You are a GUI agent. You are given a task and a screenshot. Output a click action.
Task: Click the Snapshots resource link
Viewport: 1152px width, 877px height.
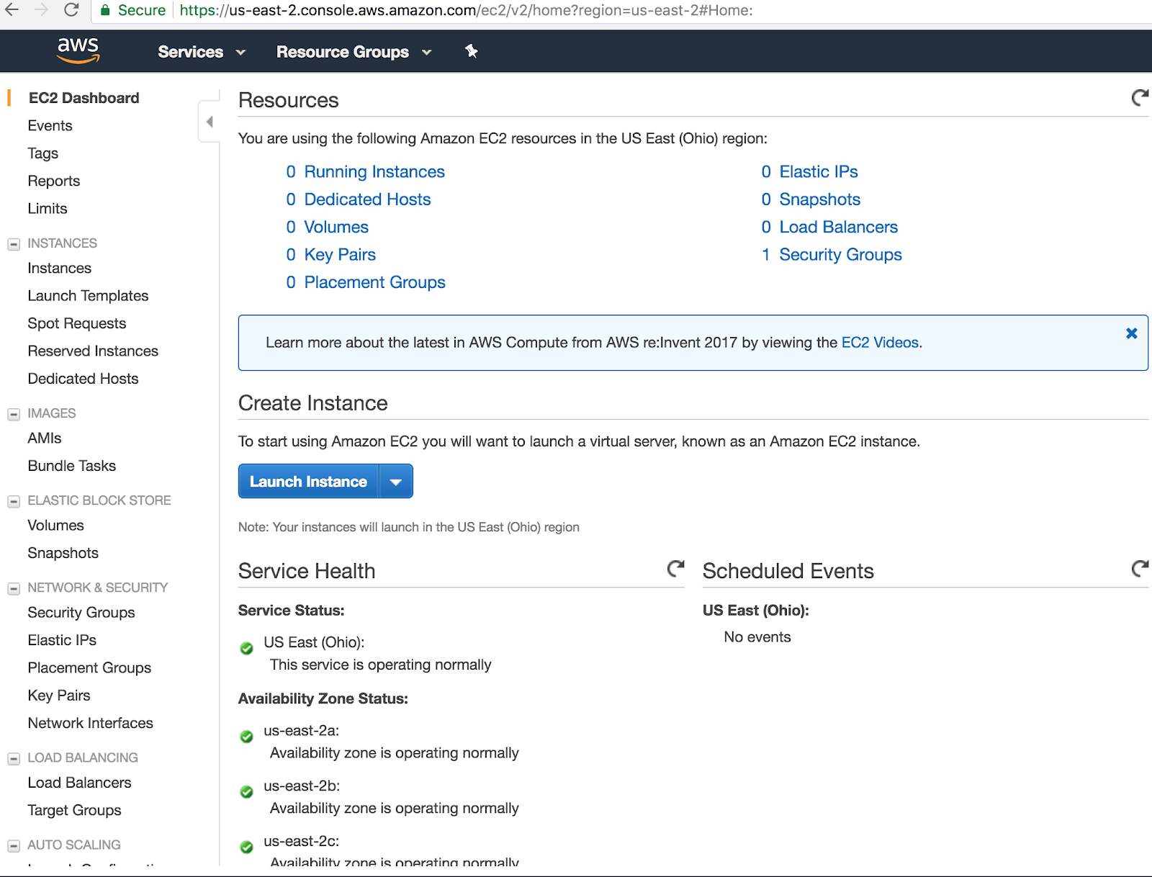coord(820,199)
